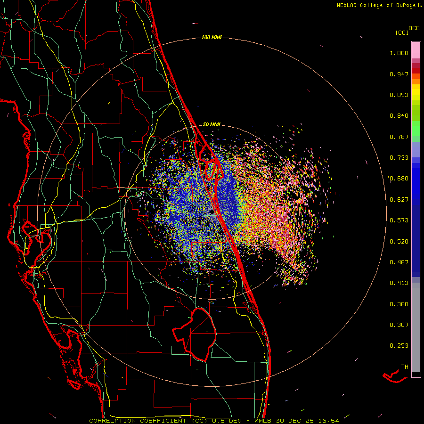Select the 0.947 scale value
Image resolution: width=424 pixels, height=424 pixels.
pos(399,74)
